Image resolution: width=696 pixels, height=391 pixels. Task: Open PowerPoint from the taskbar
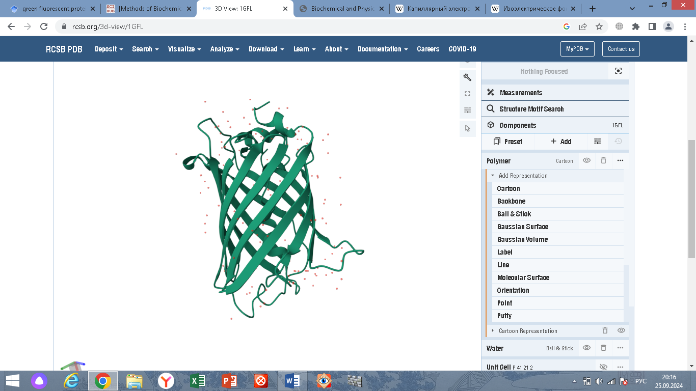pos(230,380)
